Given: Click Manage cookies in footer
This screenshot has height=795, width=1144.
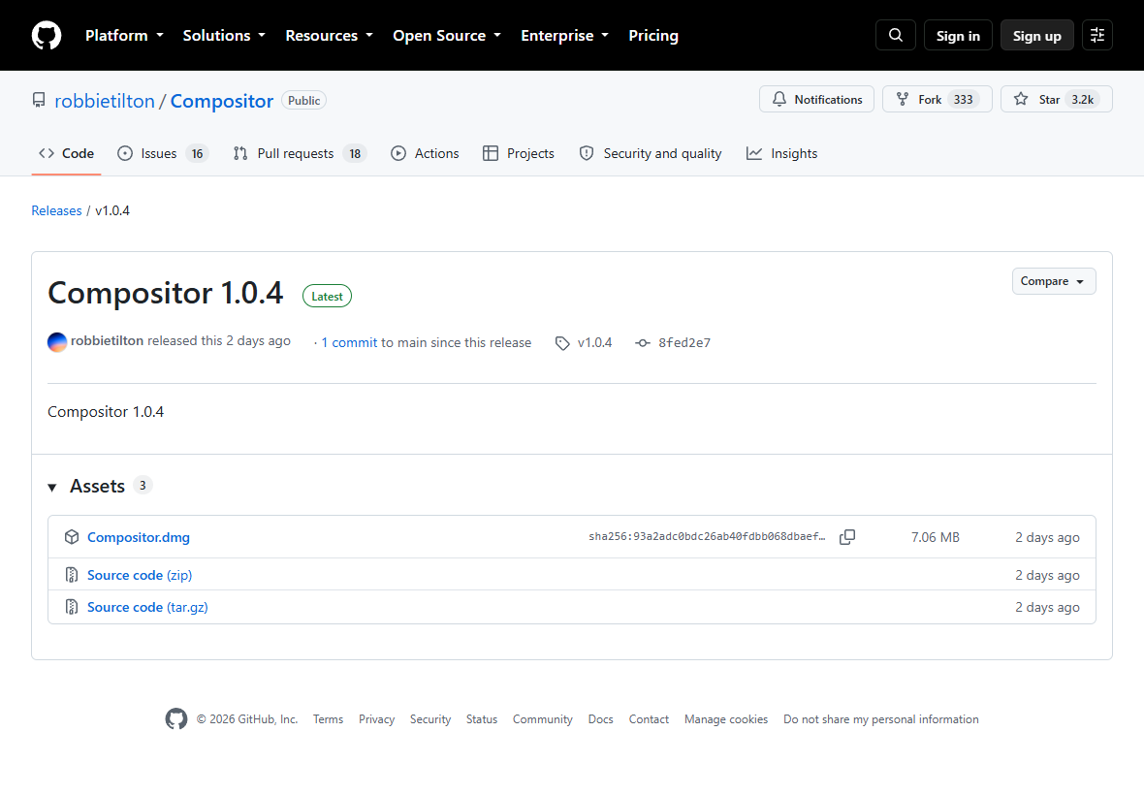Looking at the screenshot, I should (x=726, y=719).
